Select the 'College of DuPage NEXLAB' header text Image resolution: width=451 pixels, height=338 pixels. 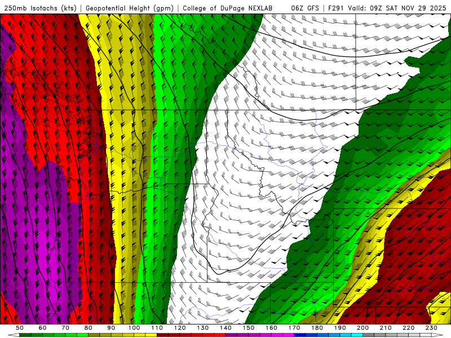click(x=227, y=8)
